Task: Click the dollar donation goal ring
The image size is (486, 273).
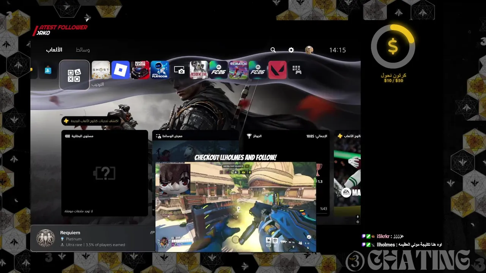Action: pyautogui.click(x=393, y=47)
